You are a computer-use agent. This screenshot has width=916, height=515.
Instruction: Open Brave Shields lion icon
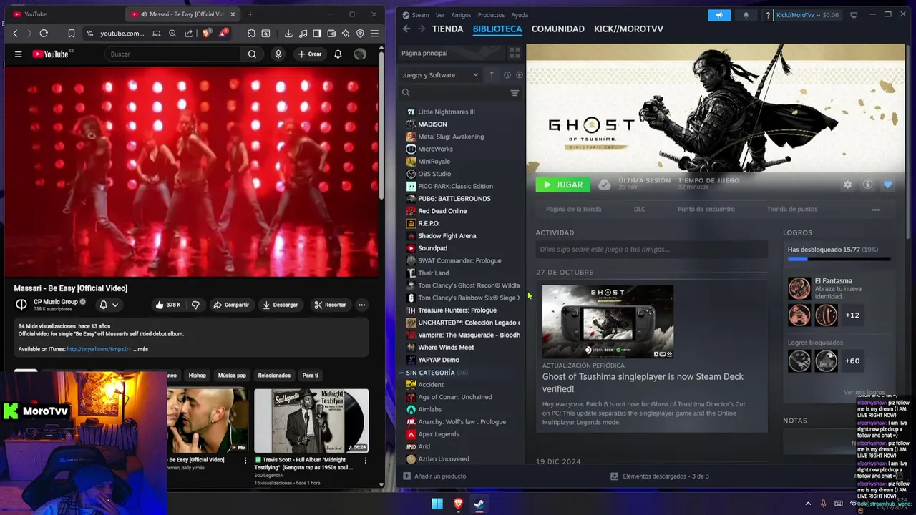point(206,34)
